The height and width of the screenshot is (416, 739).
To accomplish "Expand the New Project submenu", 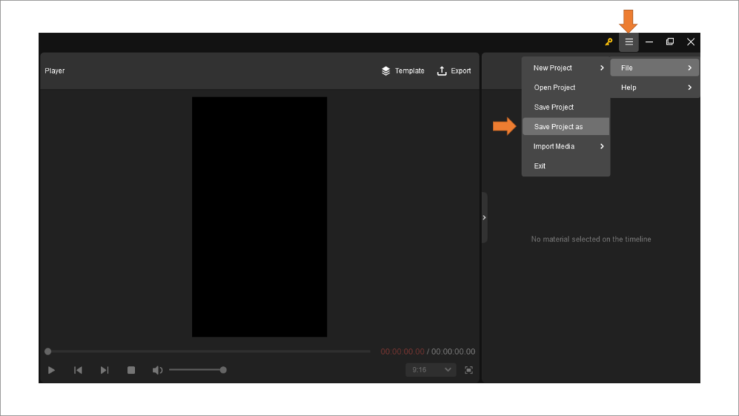I will pos(554,67).
